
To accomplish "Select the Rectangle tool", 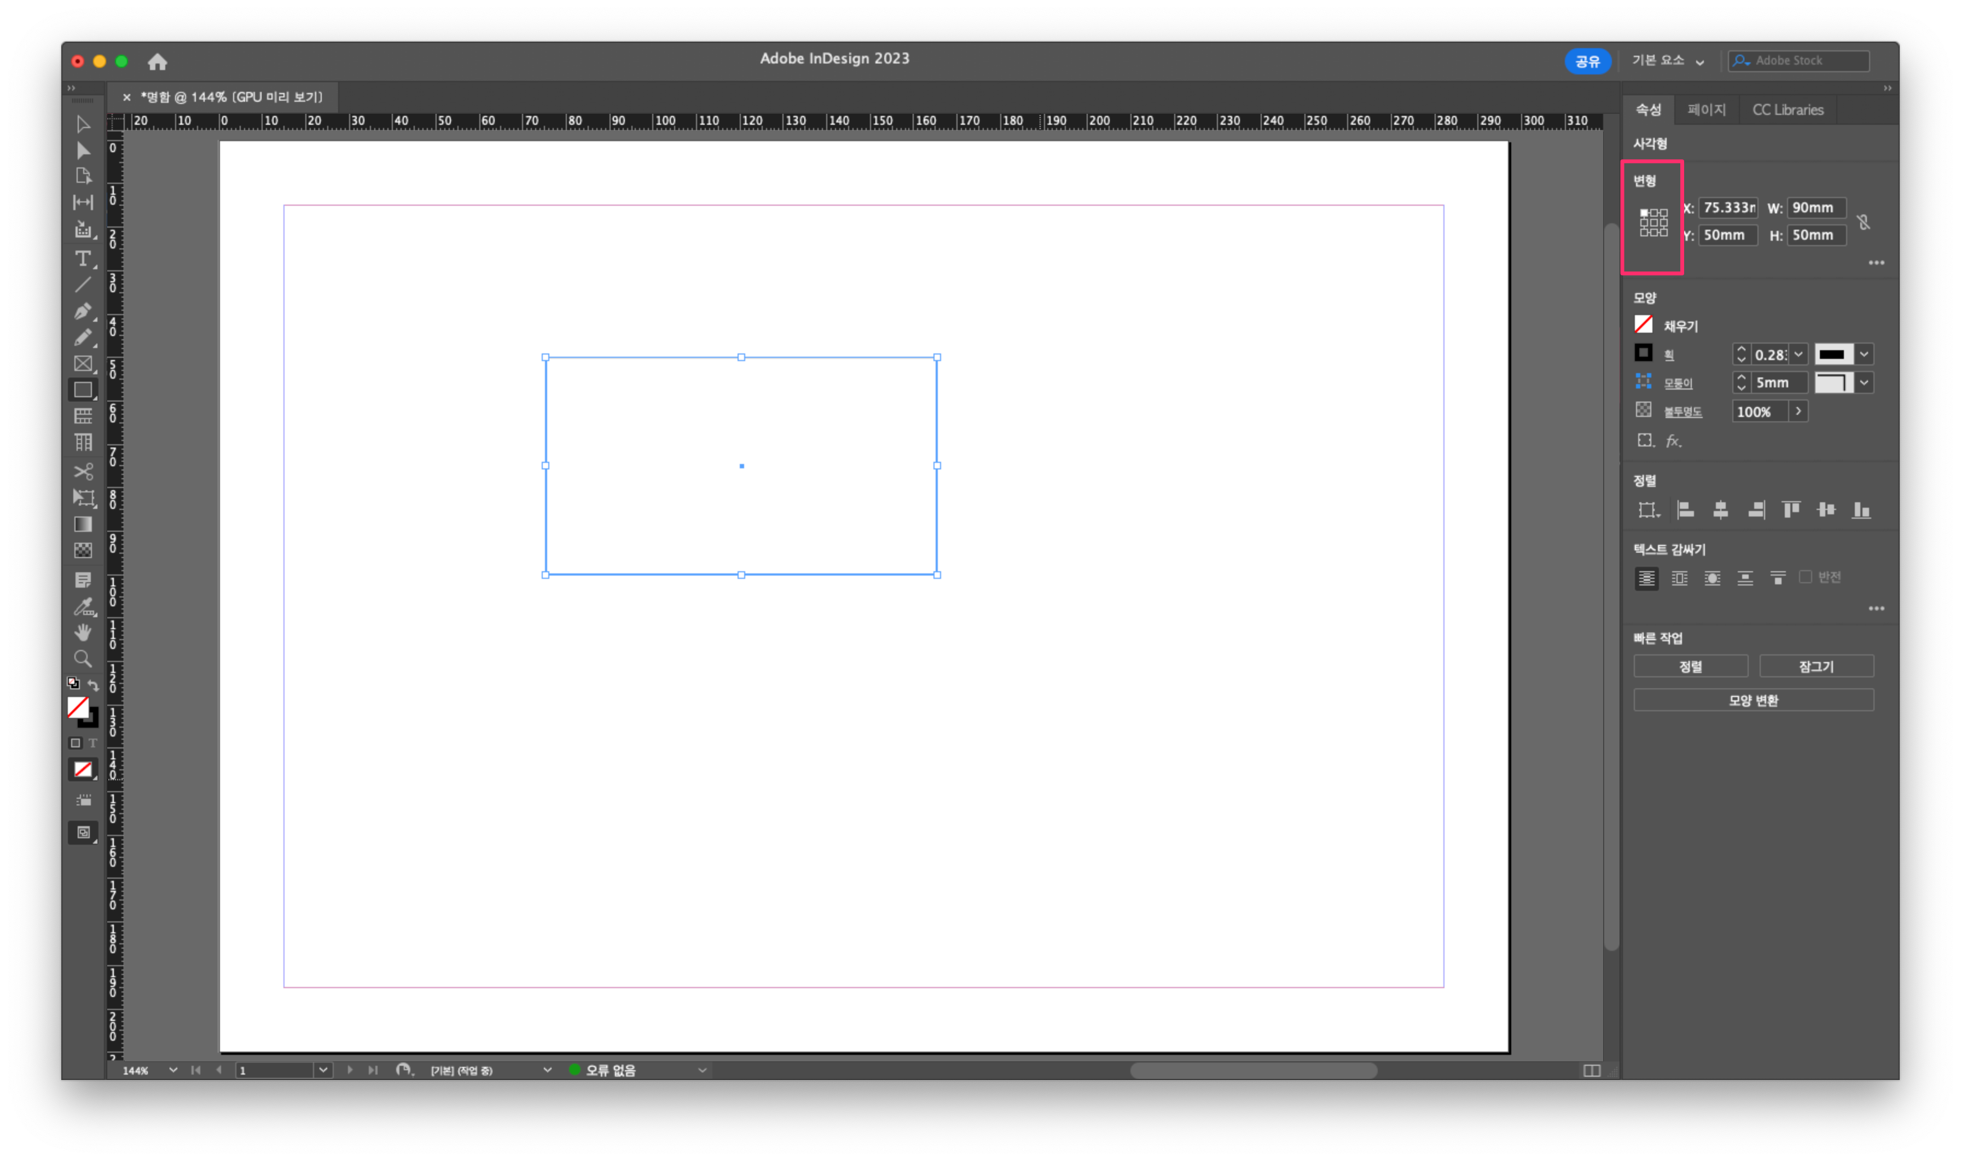I will 83,390.
